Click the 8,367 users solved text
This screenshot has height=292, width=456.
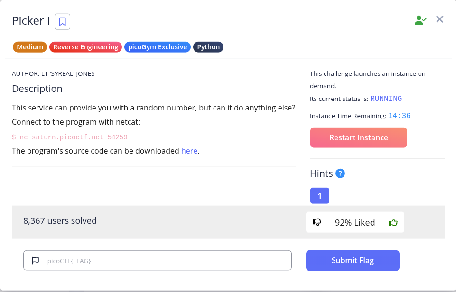click(x=60, y=221)
